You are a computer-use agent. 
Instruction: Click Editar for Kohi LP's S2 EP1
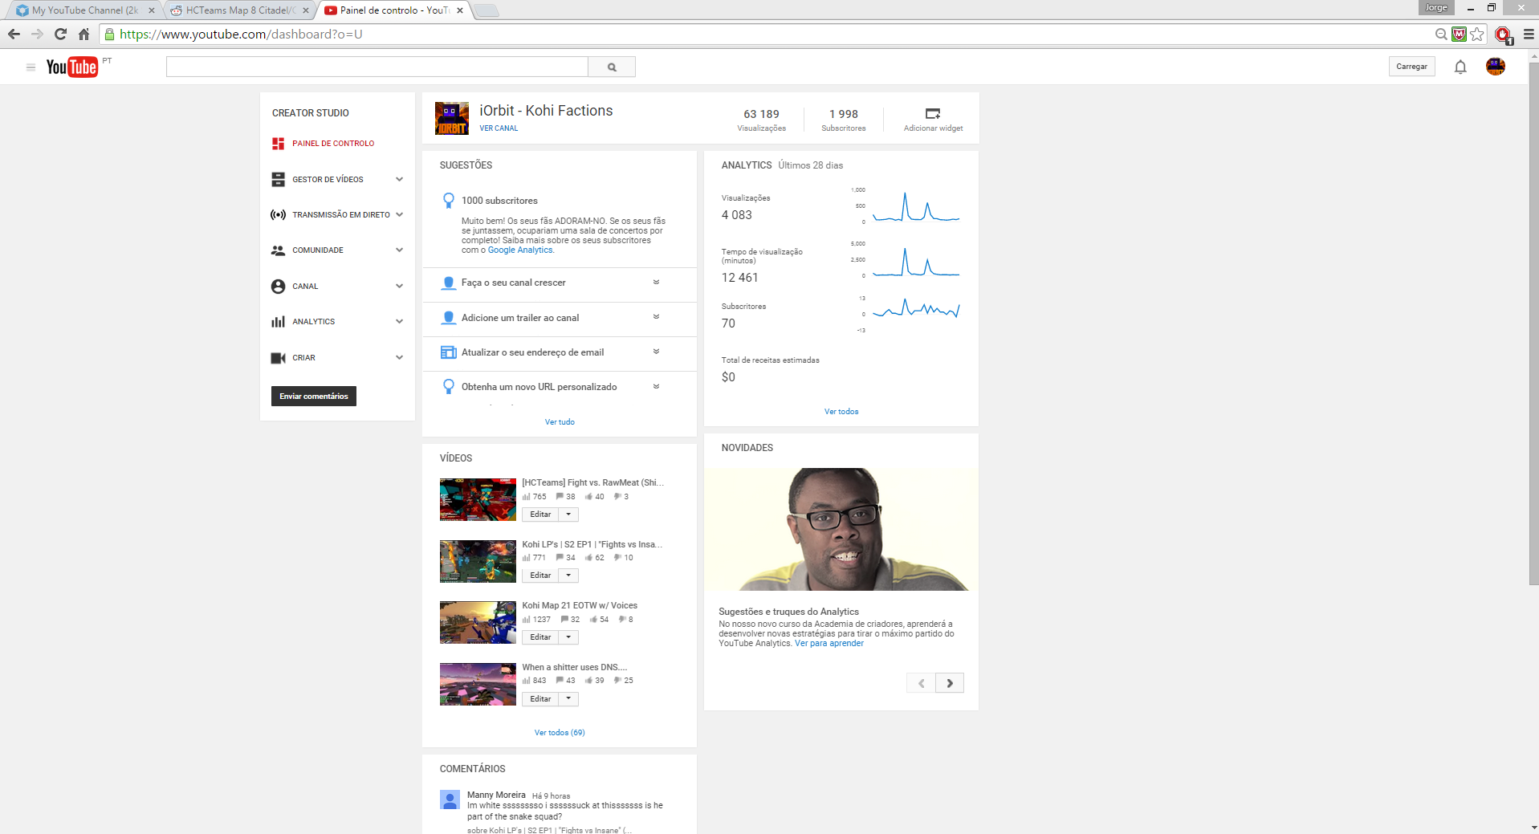[x=540, y=576]
